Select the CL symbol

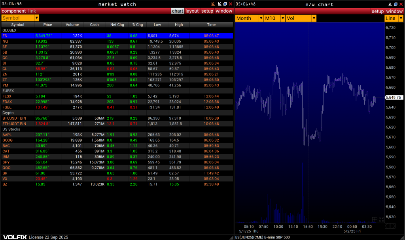(x=5, y=69)
